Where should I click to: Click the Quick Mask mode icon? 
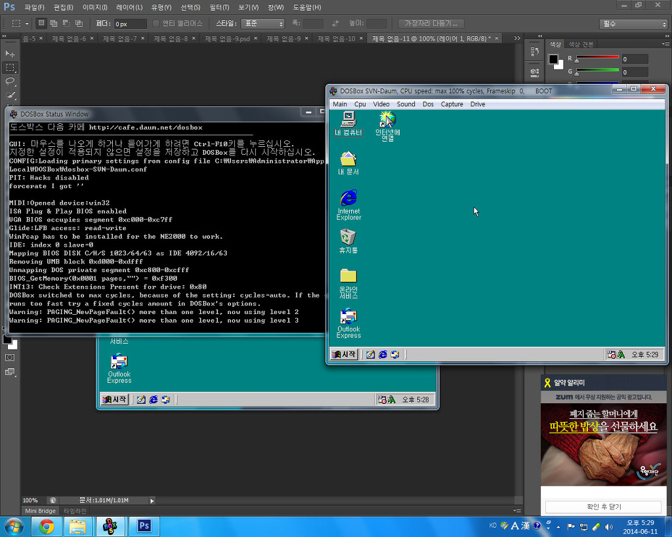[10, 357]
